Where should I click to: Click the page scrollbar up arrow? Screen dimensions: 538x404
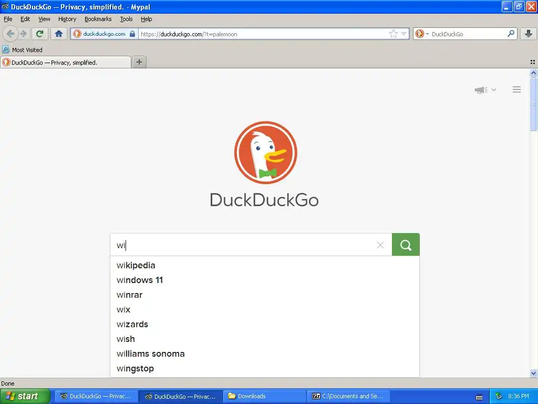click(x=533, y=73)
